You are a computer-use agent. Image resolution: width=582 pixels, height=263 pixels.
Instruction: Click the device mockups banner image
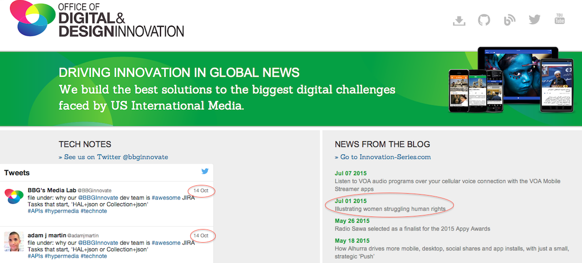[510, 80]
